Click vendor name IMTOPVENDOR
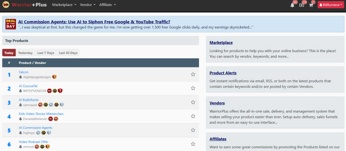Viewport: 346px width, 151px height. (x=35, y=91)
